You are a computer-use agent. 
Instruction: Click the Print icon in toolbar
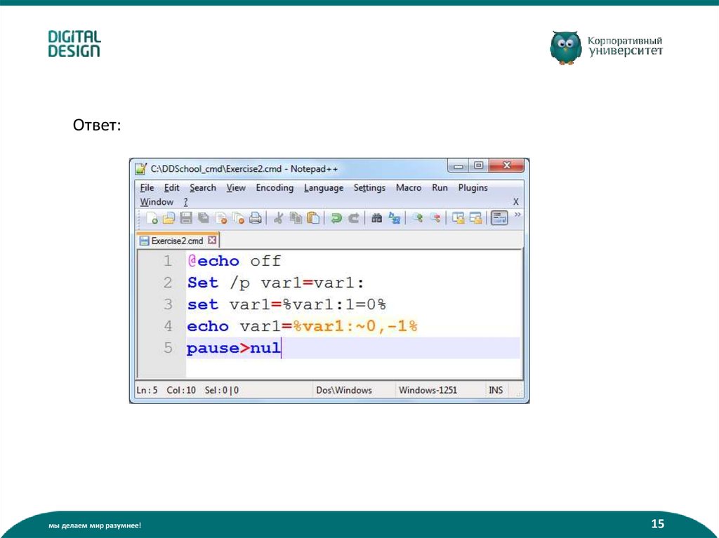point(256,218)
